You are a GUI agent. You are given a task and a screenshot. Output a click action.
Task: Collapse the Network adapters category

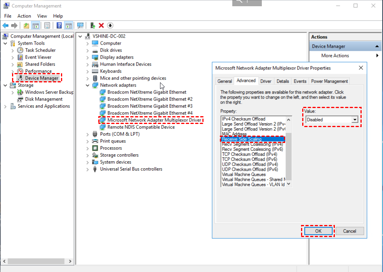(88, 85)
